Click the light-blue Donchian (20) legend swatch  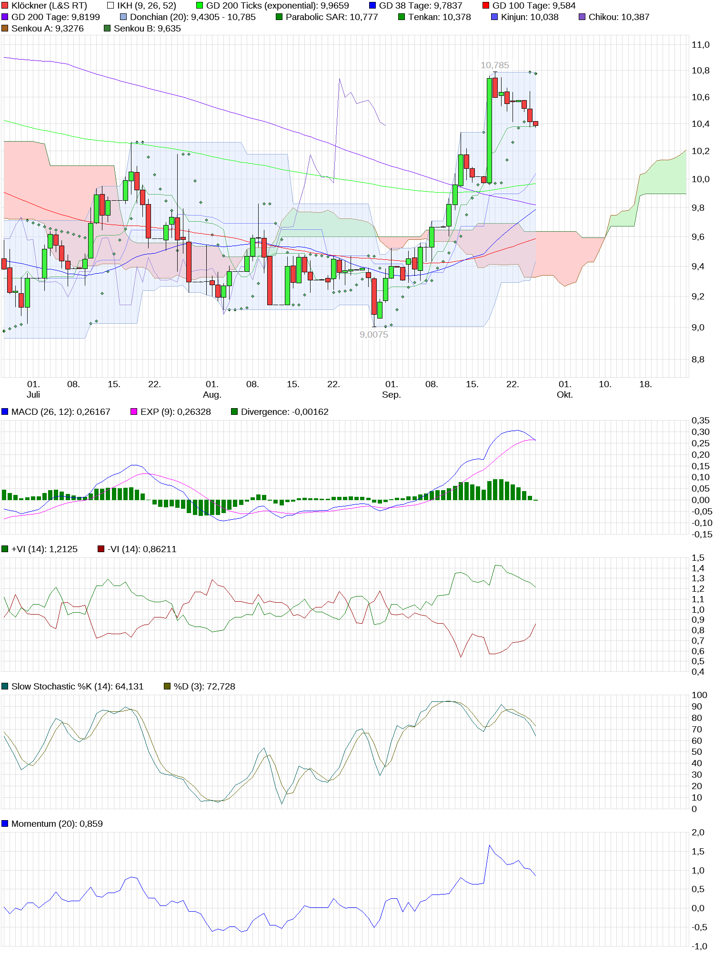[x=123, y=17]
